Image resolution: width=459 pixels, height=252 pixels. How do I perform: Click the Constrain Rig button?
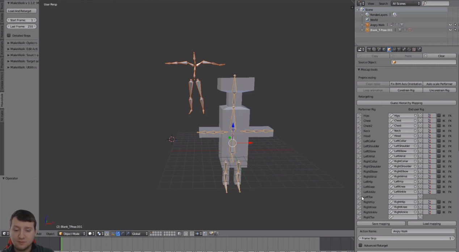point(406,90)
